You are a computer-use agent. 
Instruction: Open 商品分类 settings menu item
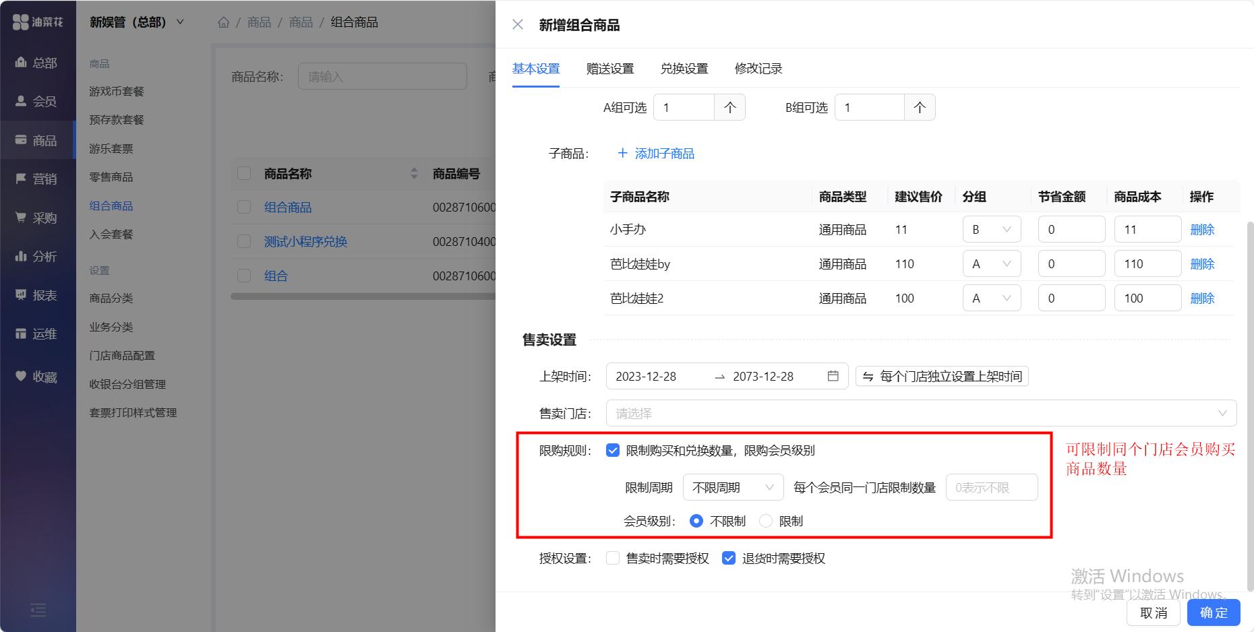111,298
